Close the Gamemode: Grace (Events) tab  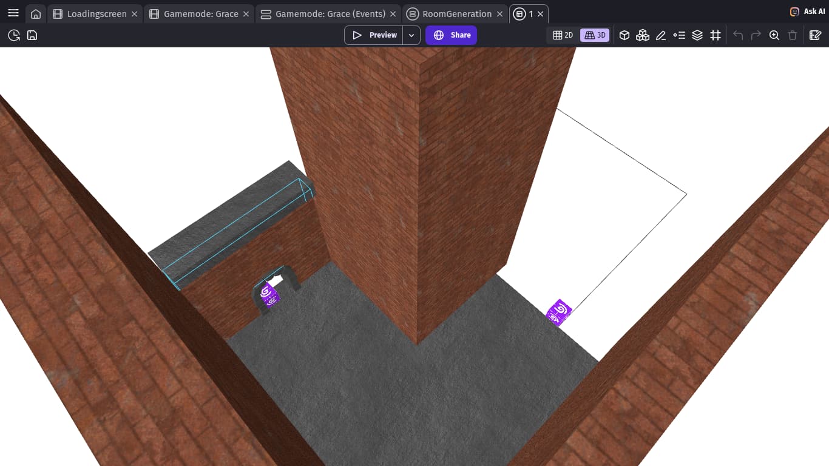coord(393,14)
